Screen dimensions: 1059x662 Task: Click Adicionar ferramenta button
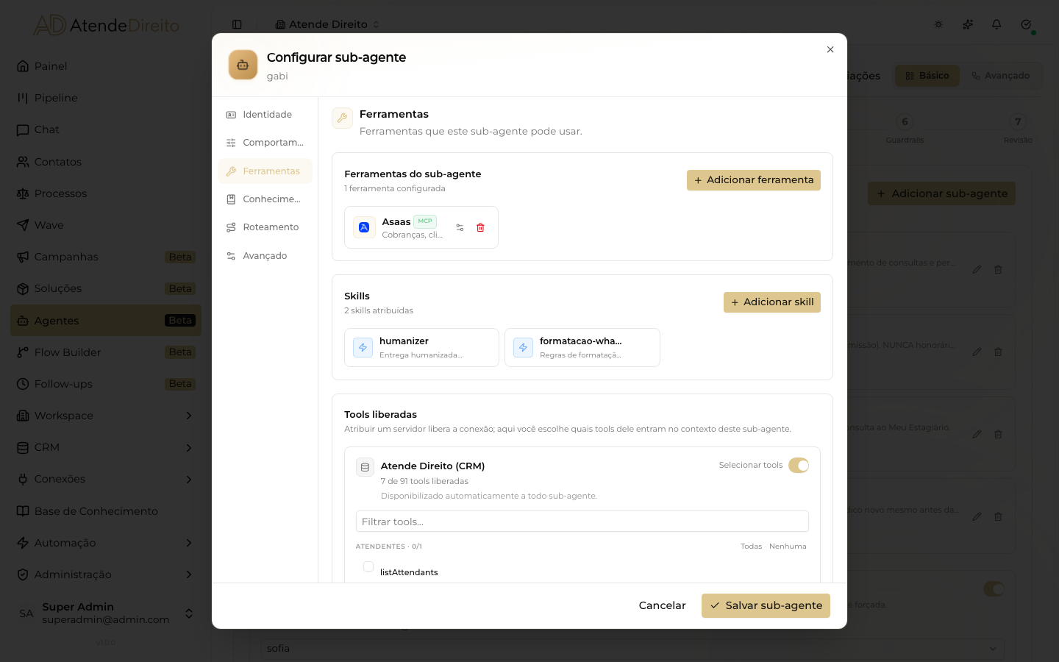(x=754, y=180)
